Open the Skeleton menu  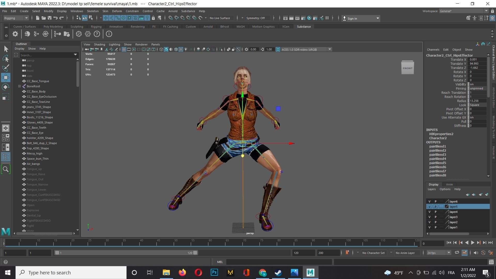pos(92,11)
